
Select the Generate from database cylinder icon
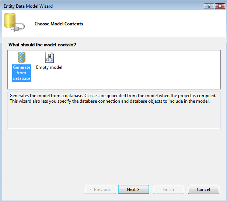[x=21, y=57]
